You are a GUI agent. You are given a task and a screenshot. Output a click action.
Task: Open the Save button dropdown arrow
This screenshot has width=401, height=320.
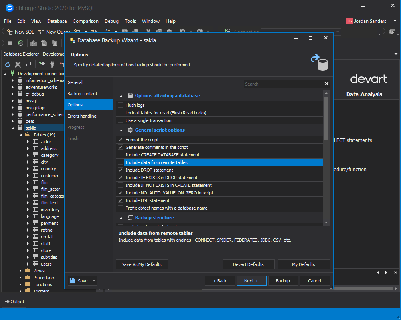click(94, 281)
